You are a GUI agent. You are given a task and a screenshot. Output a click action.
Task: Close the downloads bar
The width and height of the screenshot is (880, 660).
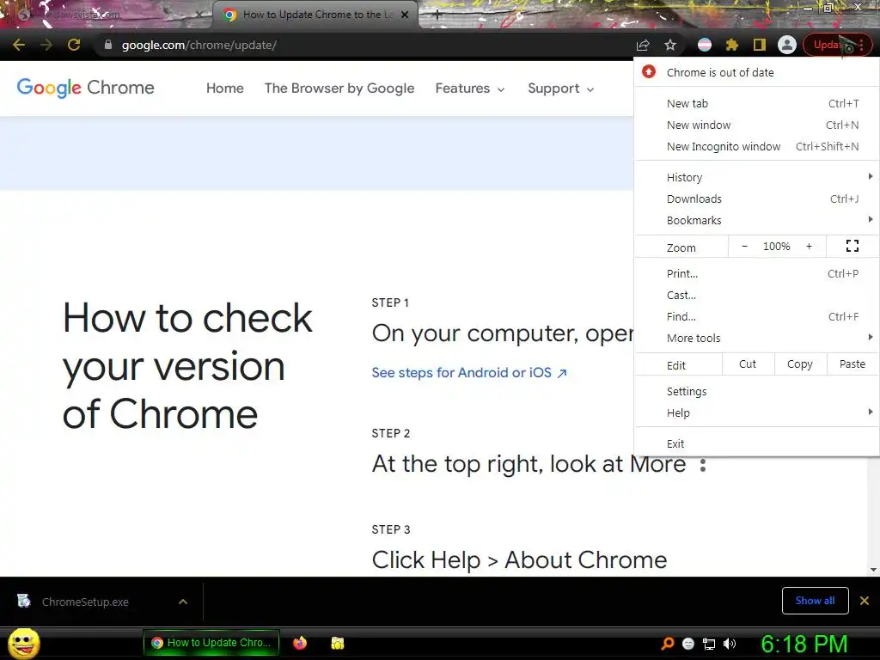click(865, 601)
